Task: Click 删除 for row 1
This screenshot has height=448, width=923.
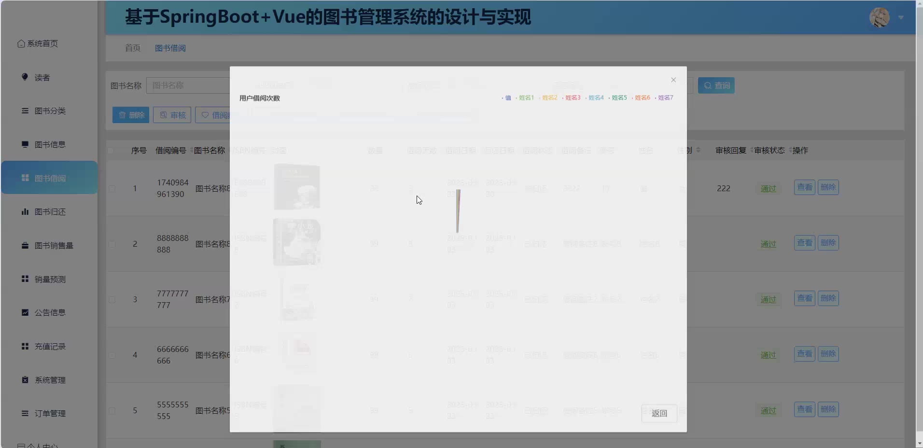Action: click(828, 187)
